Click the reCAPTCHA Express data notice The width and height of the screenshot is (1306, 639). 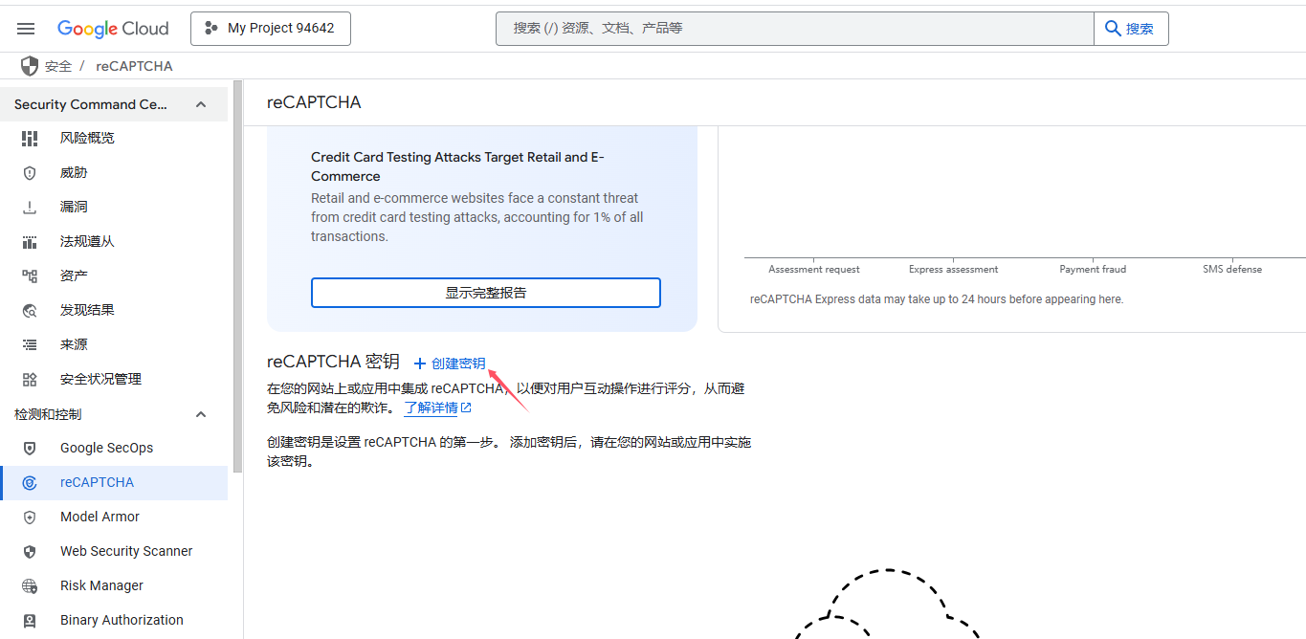[x=937, y=299]
